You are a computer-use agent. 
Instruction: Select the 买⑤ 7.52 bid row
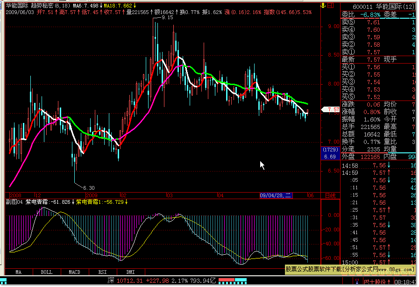point(378,97)
